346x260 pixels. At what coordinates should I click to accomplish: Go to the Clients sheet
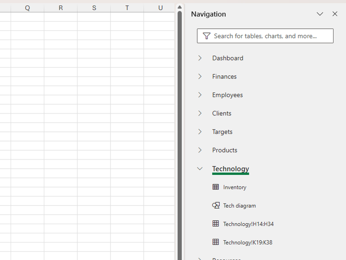(x=222, y=113)
